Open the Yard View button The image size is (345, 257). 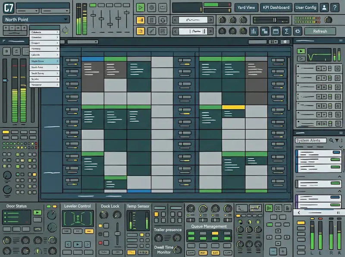pyautogui.click(x=246, y=8)
